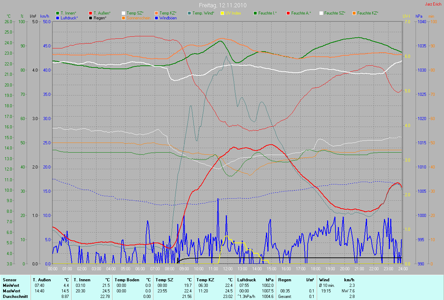The width and height of the screenshot is (444, 300).
Task: Select the black Regen legend marker
Action: tap(91, 18)
